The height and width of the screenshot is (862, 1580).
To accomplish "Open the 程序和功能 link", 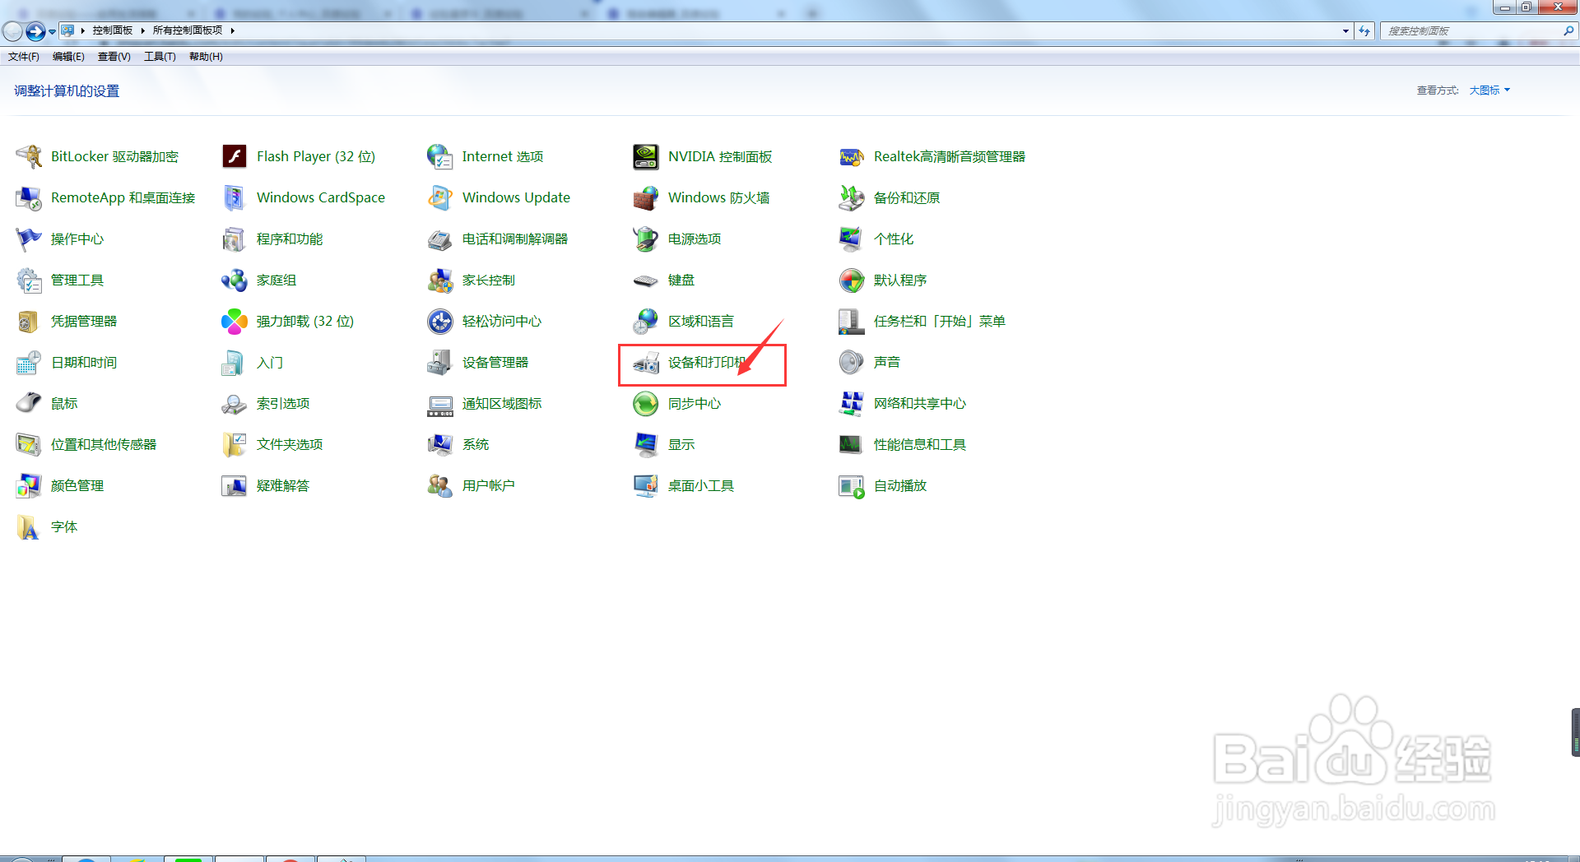I will pyautogui.click(x=290, y=239).
